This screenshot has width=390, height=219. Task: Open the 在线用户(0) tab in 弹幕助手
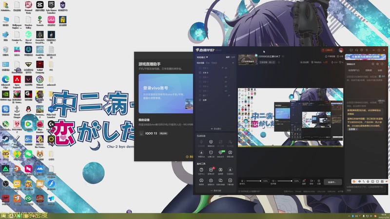354,70
